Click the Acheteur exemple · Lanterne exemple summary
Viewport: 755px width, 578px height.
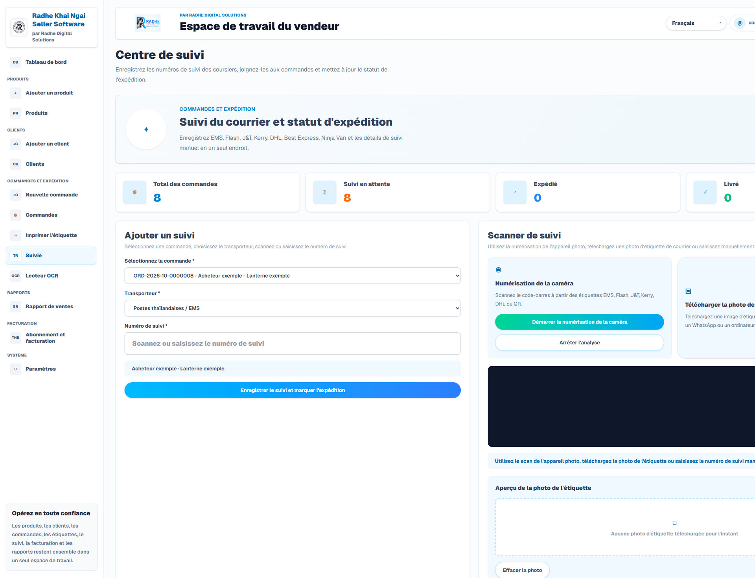click(x=293, y=369)
